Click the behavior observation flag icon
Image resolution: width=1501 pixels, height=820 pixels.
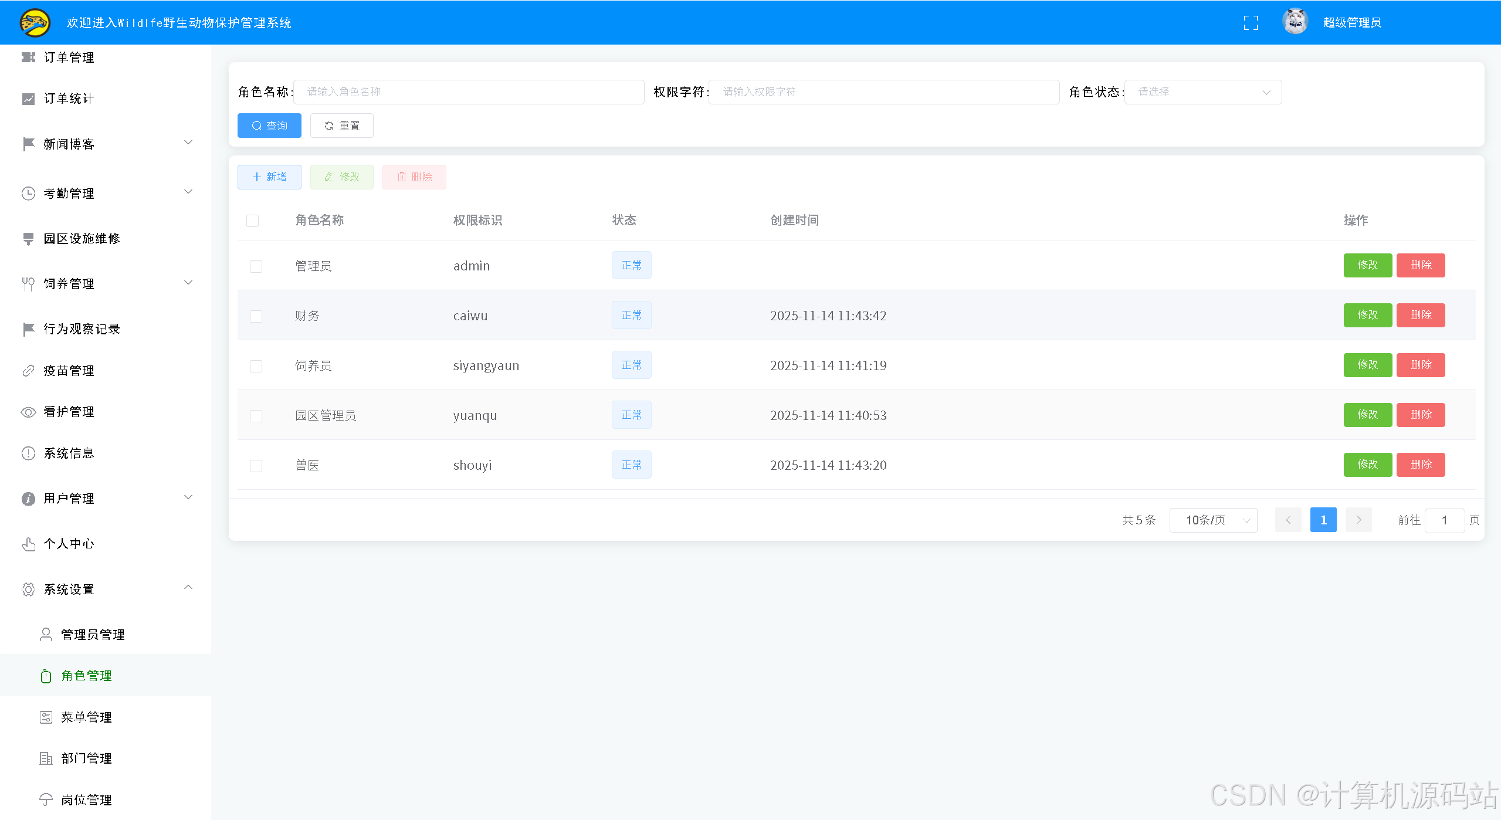point(28,329)
